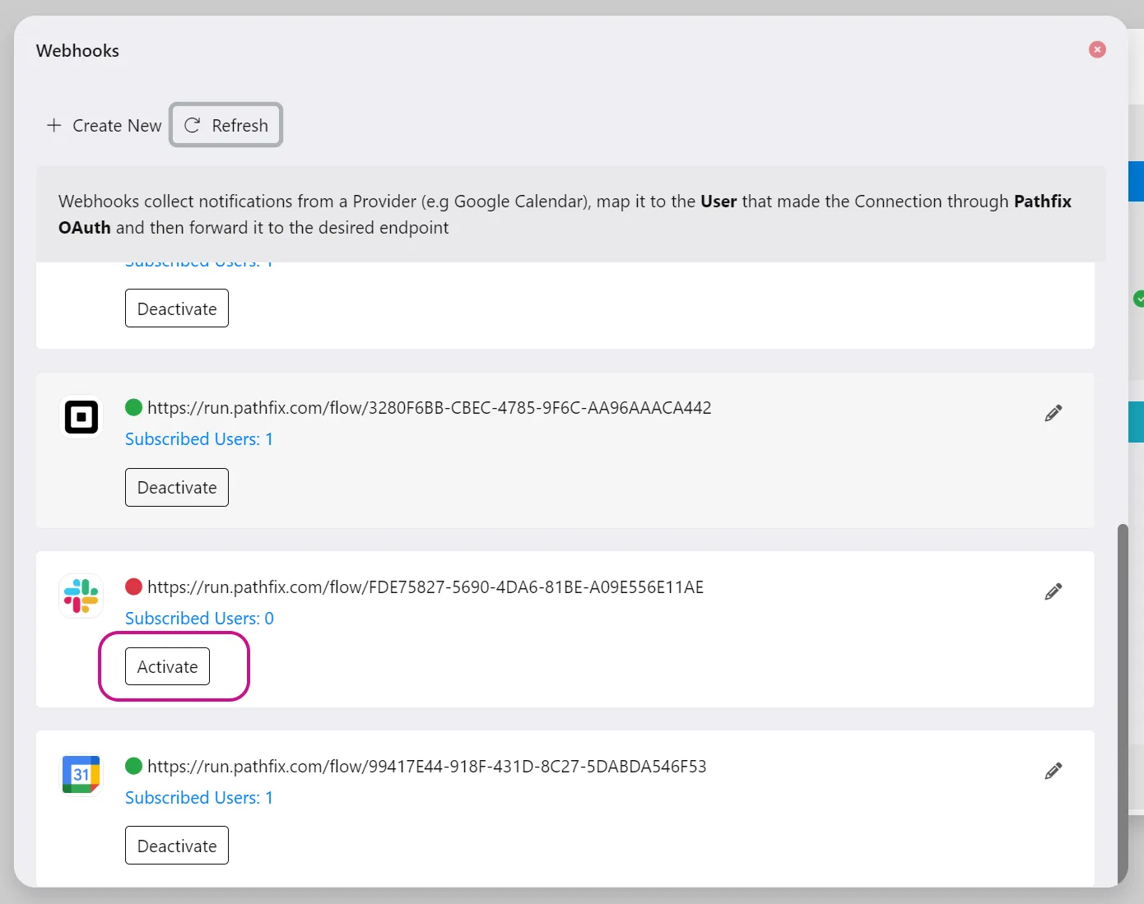
Task: Click the Square provider icon
Action: pyautogui.click(x=81, y=417)
